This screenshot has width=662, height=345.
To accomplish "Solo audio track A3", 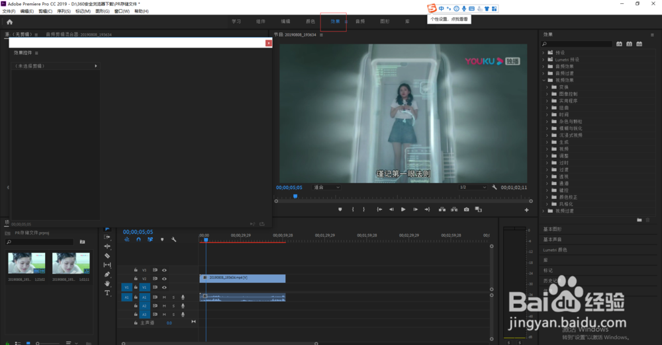I will click(173, 315).
